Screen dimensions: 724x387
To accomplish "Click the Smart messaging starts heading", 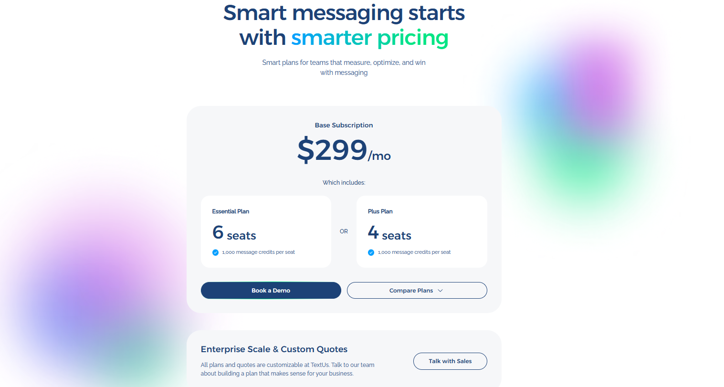I will [x=344, y=13].
